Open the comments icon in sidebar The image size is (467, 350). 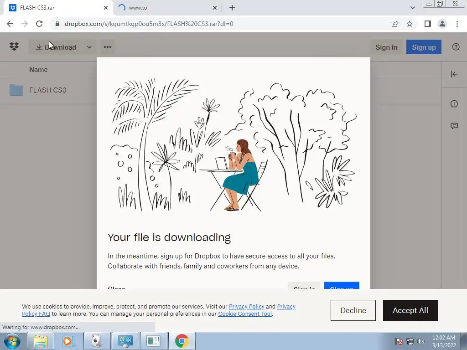454,126
